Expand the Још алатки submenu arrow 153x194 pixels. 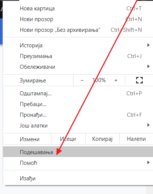pyautogui.click(x=149, y=125)
